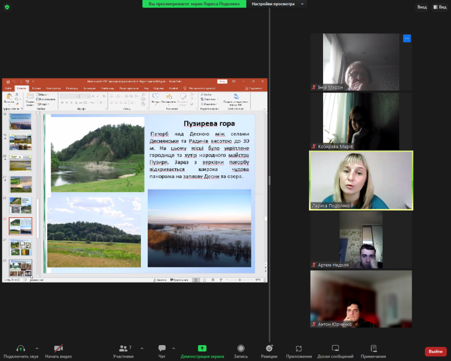The image size is (451, 361).
Task: Open the Chat panel
Action: coord(162,349)
